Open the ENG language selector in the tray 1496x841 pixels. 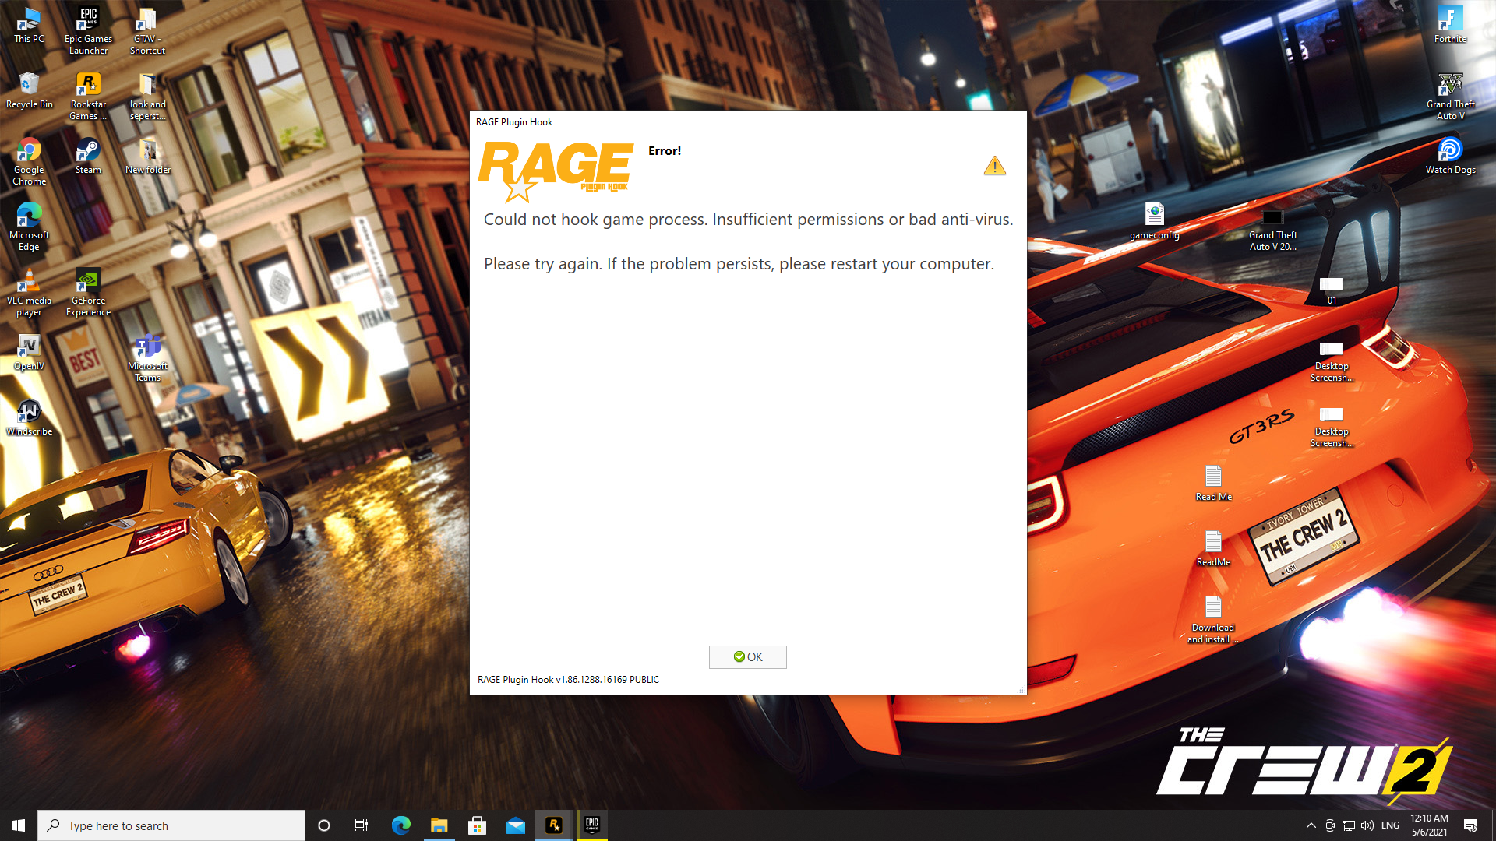coord(1390,825)
